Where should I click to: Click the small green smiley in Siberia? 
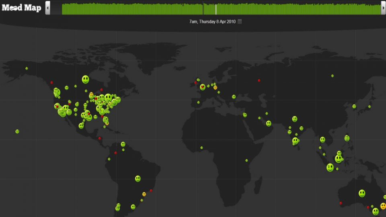coord(333,76)
